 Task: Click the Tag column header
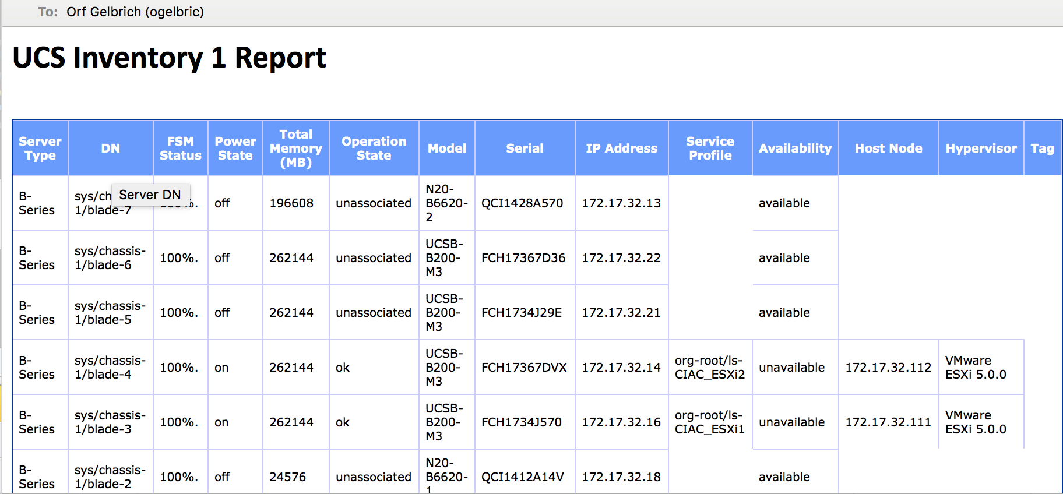coord(1043,148)
